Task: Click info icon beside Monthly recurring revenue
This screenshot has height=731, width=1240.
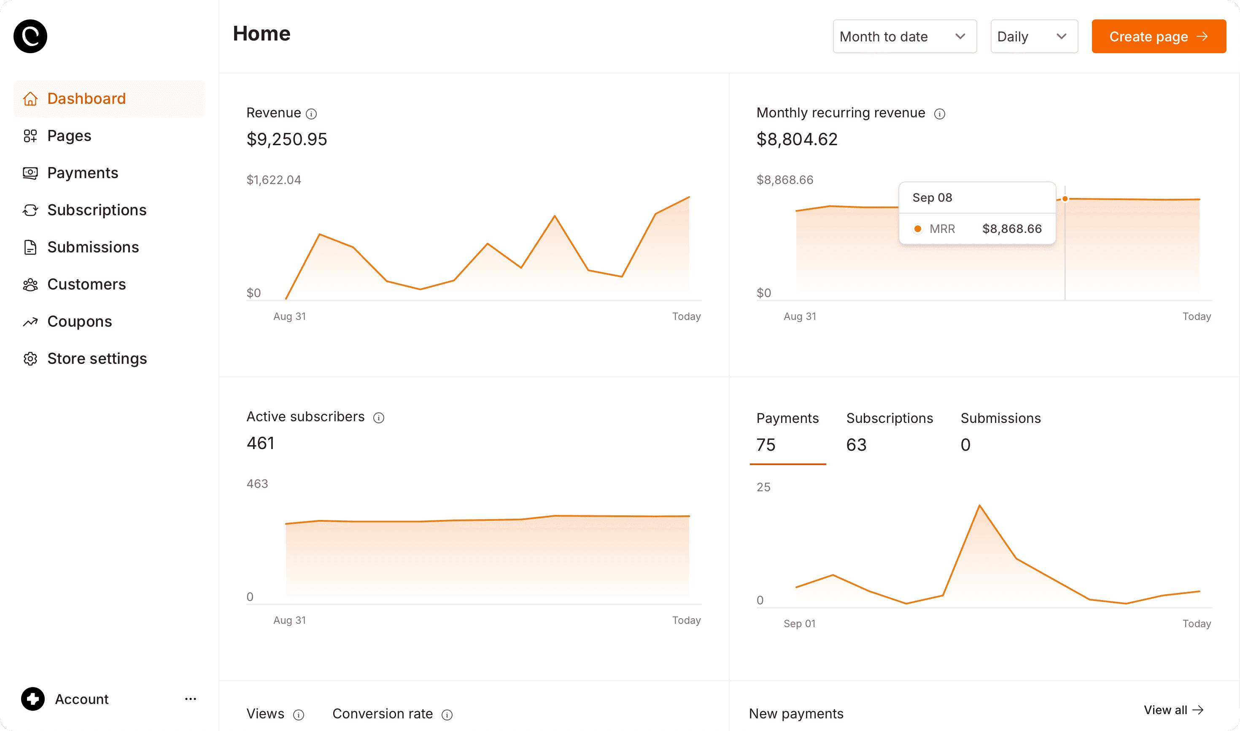Action: coord(939,114)
